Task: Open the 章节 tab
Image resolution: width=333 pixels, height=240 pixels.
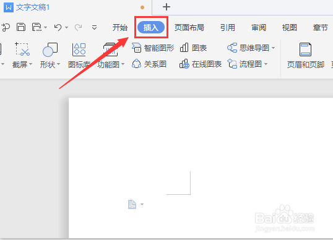Action: (x=320, y=27)
